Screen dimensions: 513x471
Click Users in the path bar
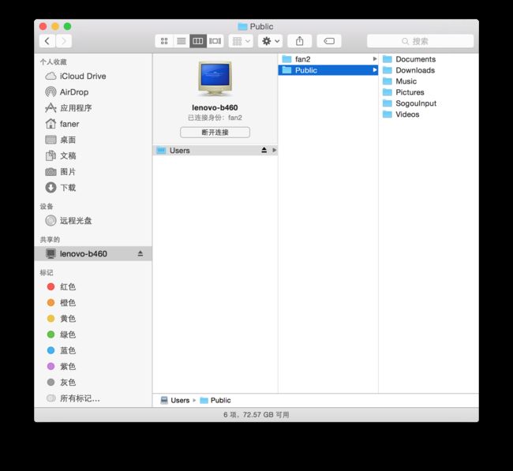[175, 400]
